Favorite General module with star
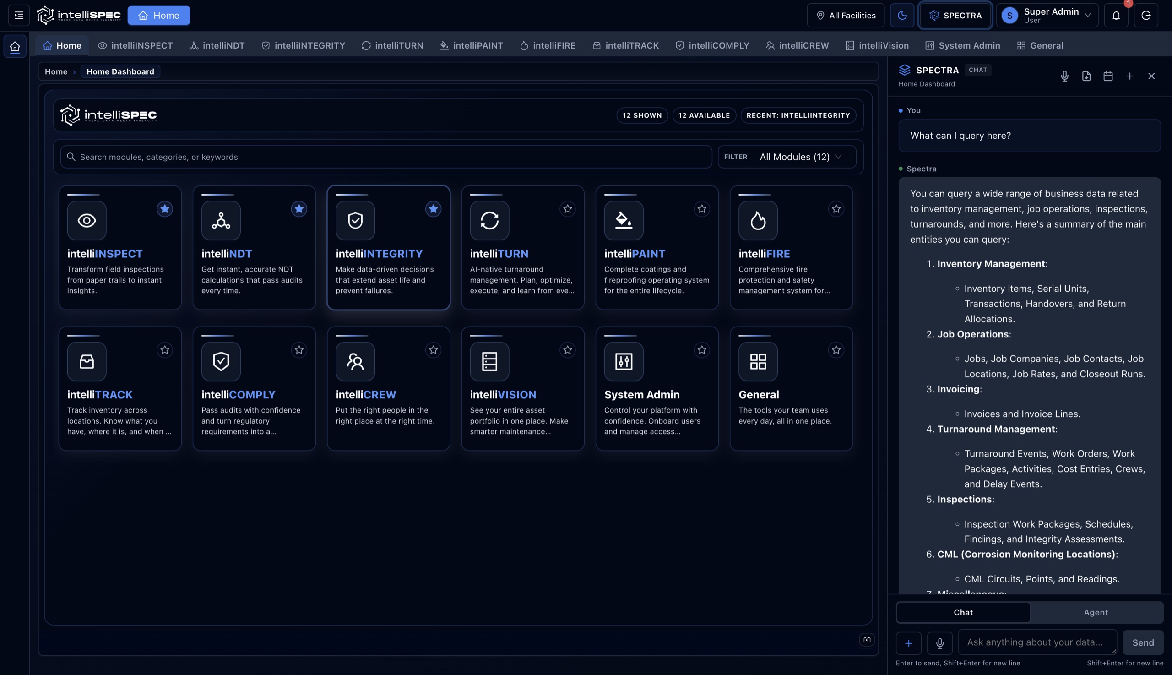This screenshot has width=1172, height=675. point(836,350)
